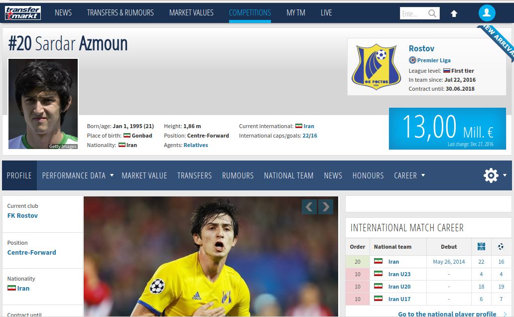Click Iran flag next to Current international
The width and height of the screenshot is (514, 317).
coord(299,126)
